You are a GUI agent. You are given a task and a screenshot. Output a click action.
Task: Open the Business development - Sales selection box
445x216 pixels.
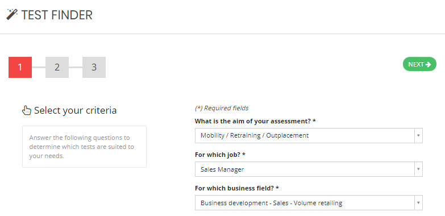click(309, 203)
